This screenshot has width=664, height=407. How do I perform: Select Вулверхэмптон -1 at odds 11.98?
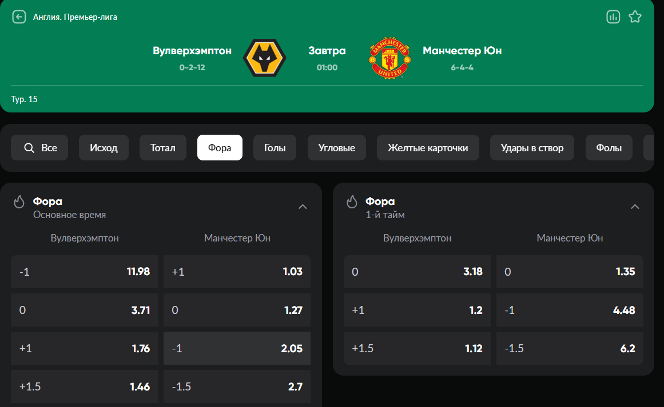click(85, 272)
